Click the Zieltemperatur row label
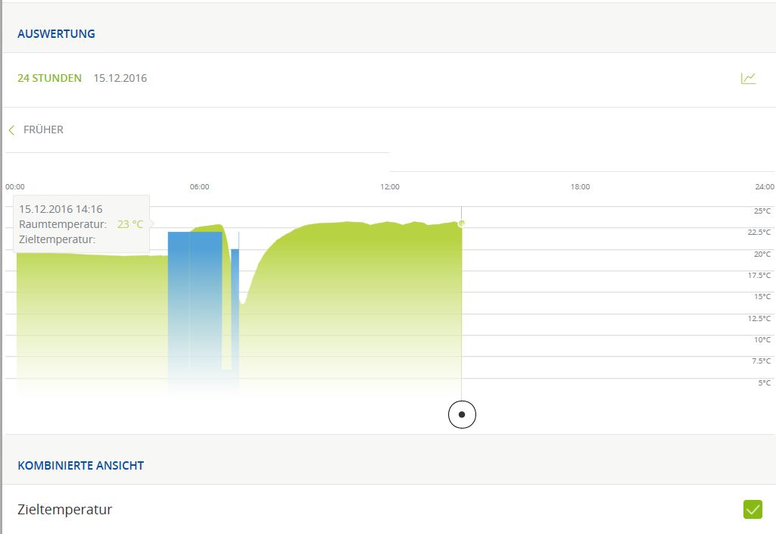776x534 pixels. pyautogui.click(x=64, y=510)
